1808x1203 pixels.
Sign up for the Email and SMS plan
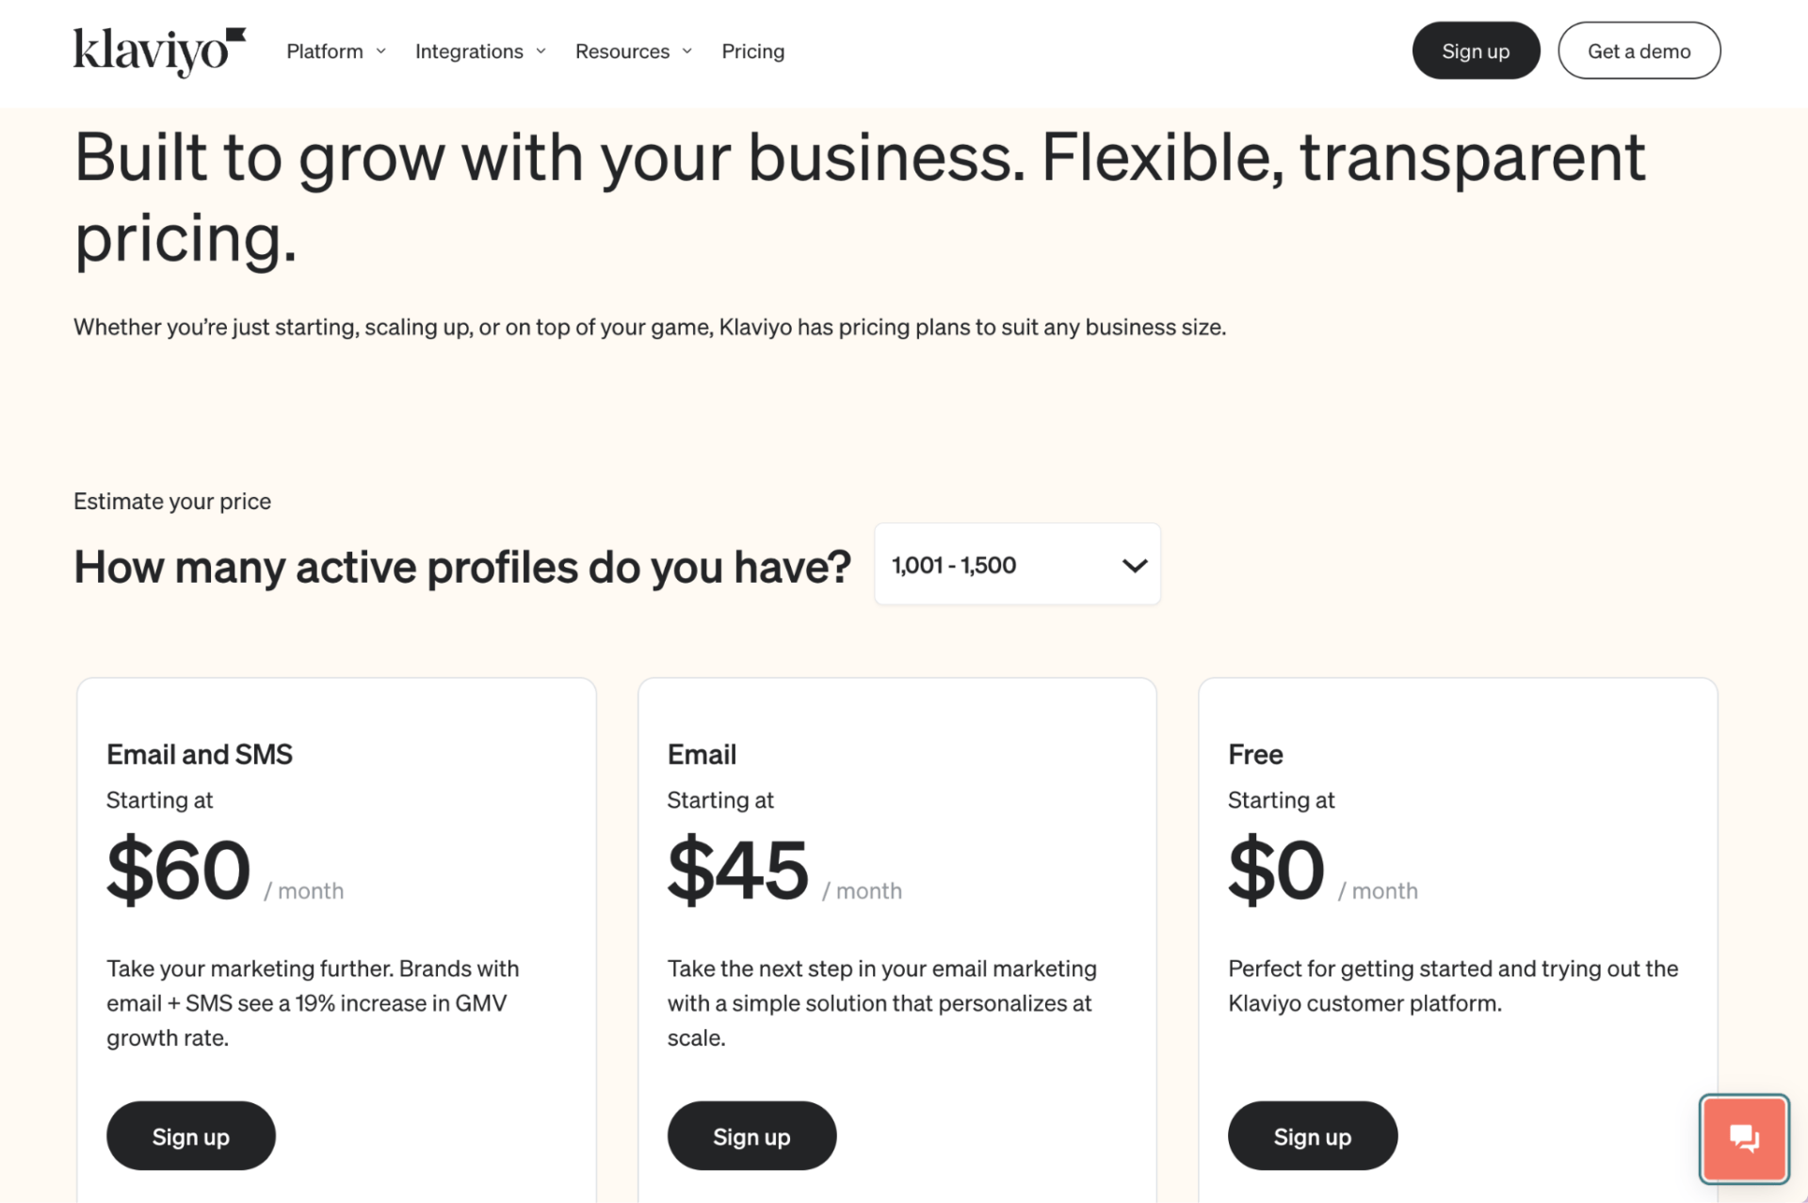point(190,1135)
